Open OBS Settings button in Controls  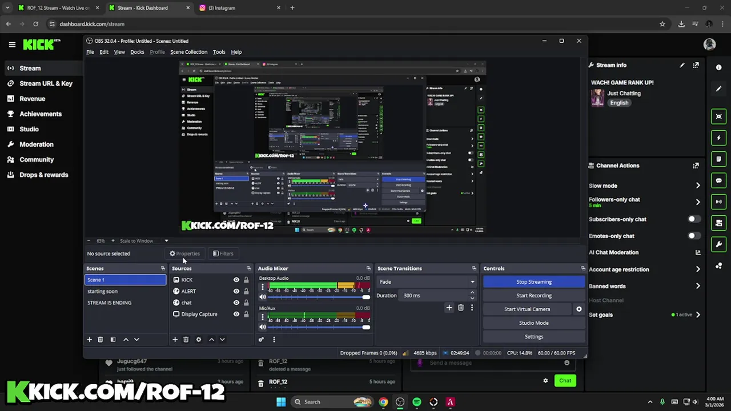[x=534, y=337]
